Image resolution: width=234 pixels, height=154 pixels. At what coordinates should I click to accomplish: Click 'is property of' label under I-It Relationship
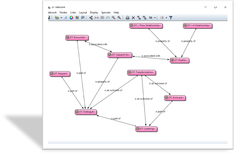pos(188,41)
